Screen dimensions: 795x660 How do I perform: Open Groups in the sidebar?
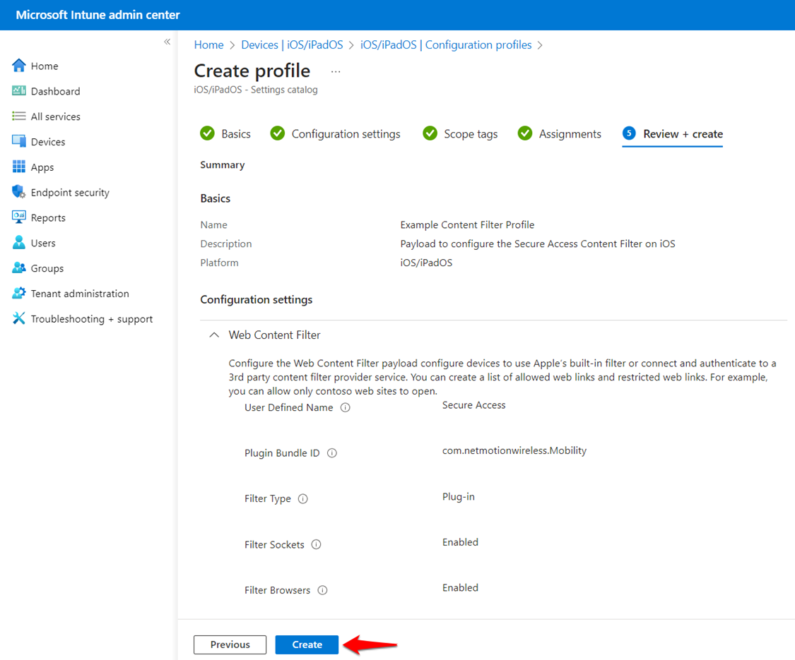tap(47, 268)
